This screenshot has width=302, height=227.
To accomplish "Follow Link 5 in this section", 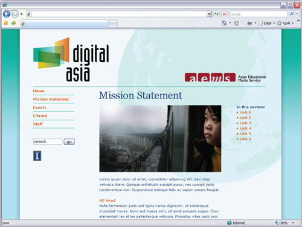I will point(245,133).
